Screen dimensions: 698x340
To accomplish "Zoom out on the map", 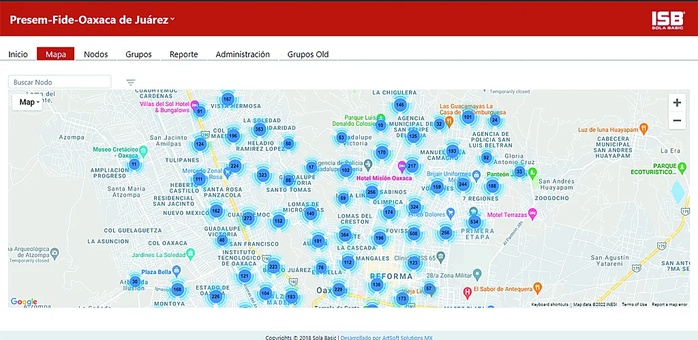I will 676,121.
